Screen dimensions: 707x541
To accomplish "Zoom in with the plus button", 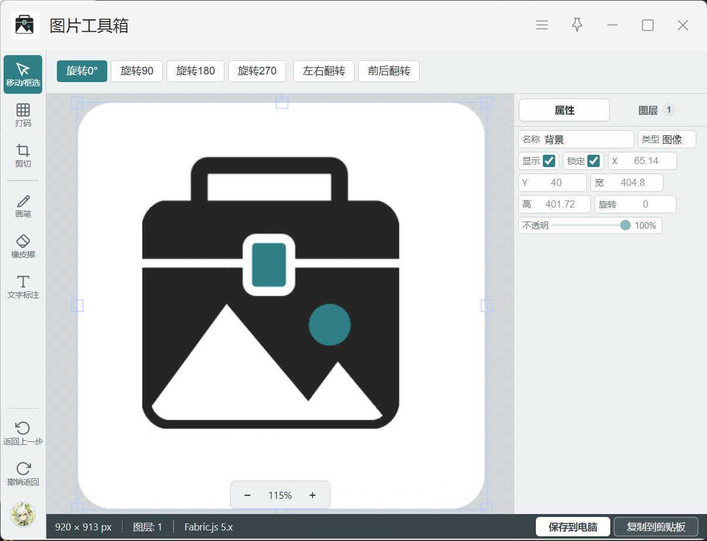I will (312, 495).
